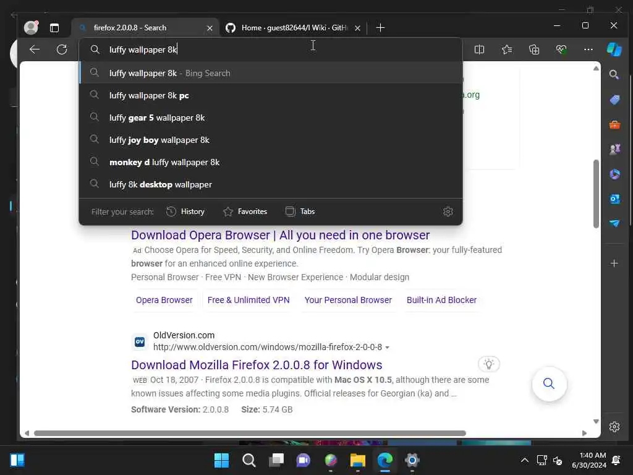The height and width of the screenshot is (475, 633).
Task: Click the vertical page scrollbar thumb
Action: pos(596,194)
